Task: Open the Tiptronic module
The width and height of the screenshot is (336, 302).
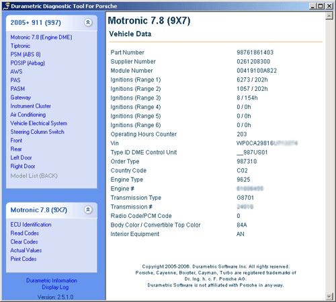Action: coord(20,46)
